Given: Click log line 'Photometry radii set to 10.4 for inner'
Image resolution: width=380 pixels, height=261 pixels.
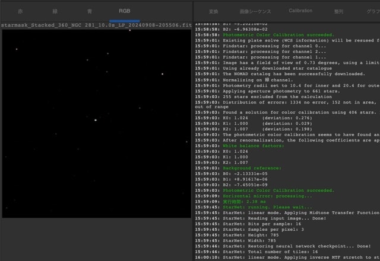Looking at the screenshot, I should click(287, 86).
